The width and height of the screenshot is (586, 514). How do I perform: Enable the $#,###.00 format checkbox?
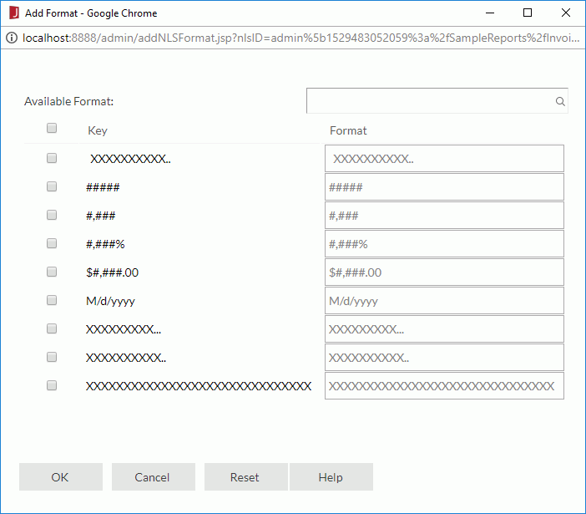[x=52, y=272]
